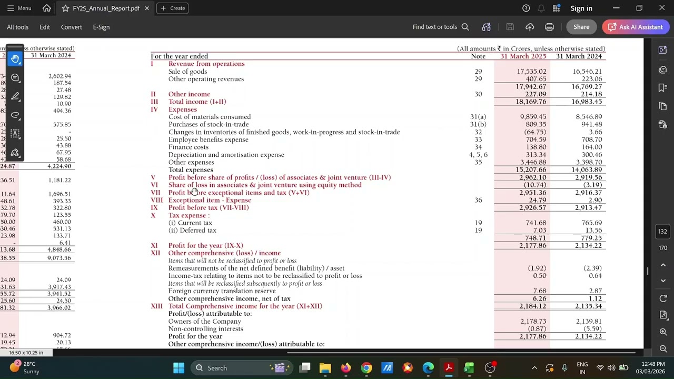
Task: Click '31 March 2025' column header
Action: (523, 56)
